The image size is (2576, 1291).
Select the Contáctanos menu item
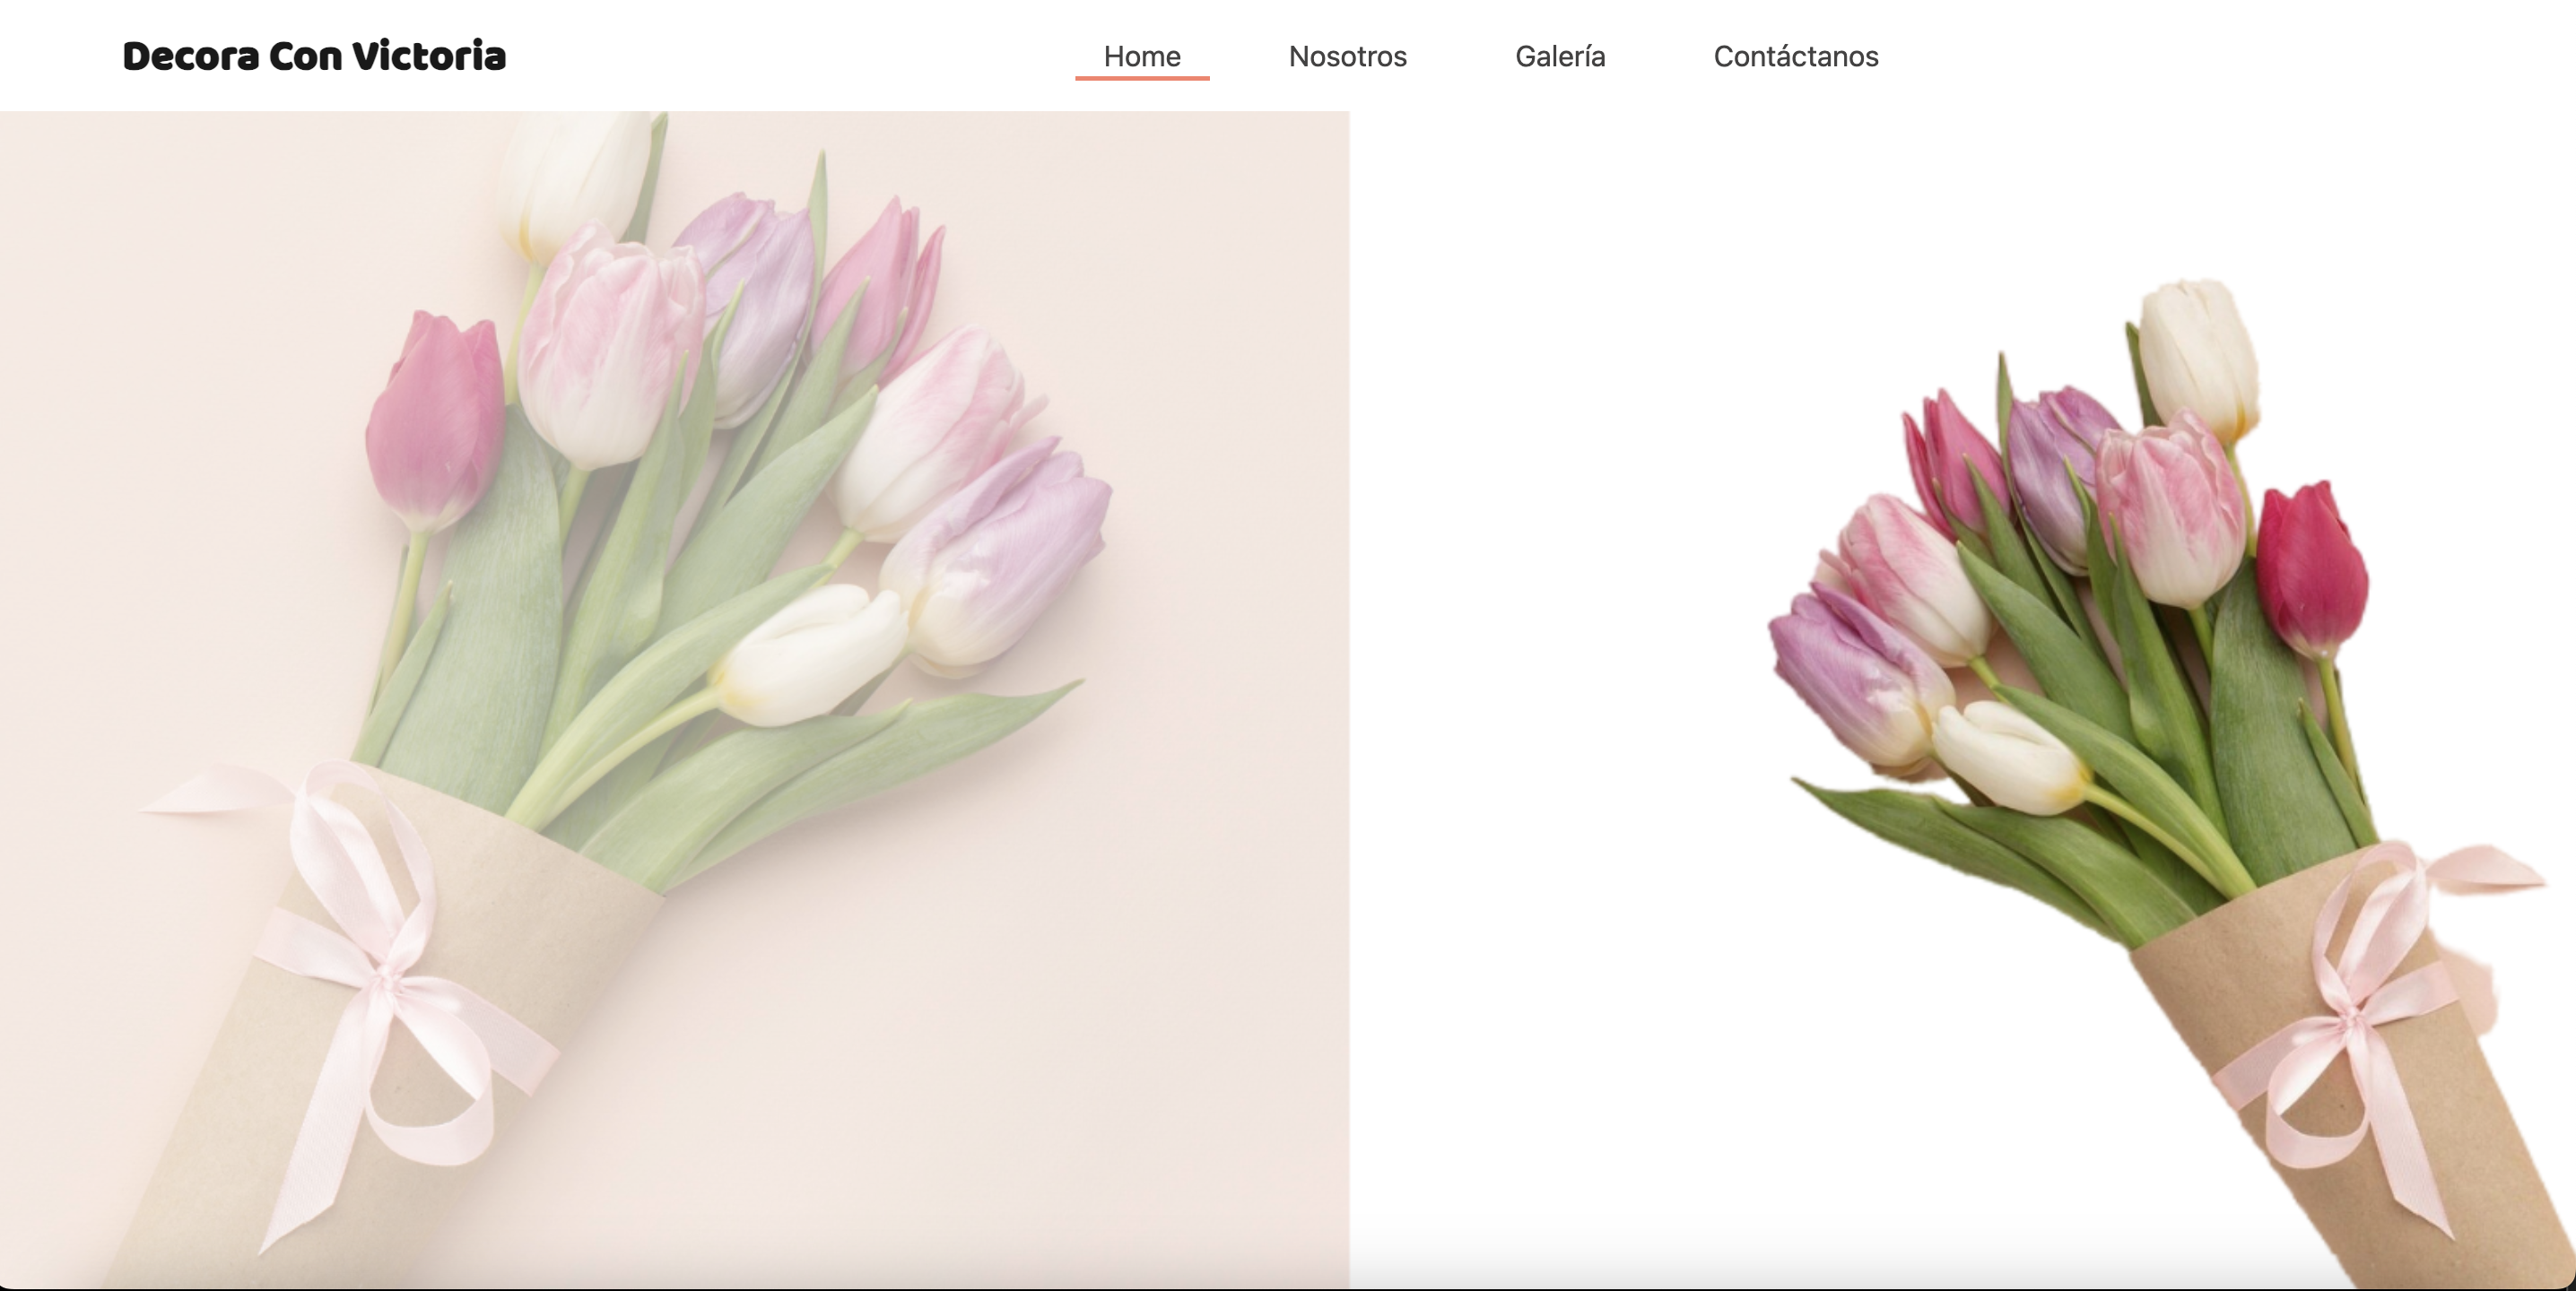click(1796, 56)
